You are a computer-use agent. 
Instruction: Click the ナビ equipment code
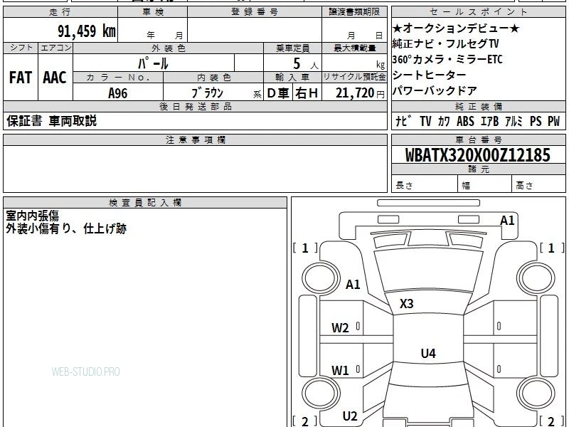(403, 121)
